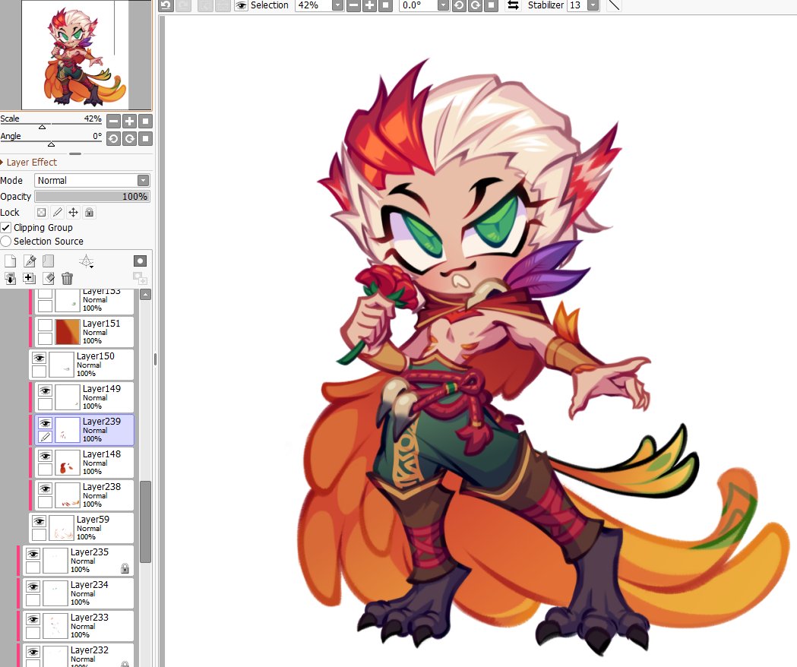The image size is (797, 667).
Task: Select the Layer148 layer row
Action: 84,462
